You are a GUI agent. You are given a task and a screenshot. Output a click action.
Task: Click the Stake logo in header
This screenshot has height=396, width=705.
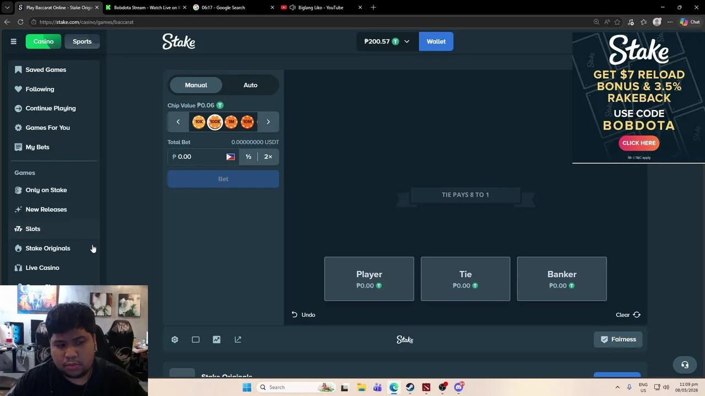pos(178,41)
